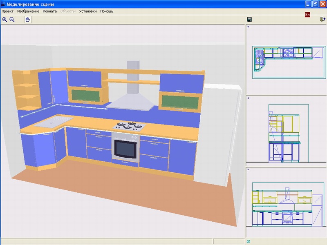Click the floppy disk save icon

pyautogui.click(x=249, y=20)
